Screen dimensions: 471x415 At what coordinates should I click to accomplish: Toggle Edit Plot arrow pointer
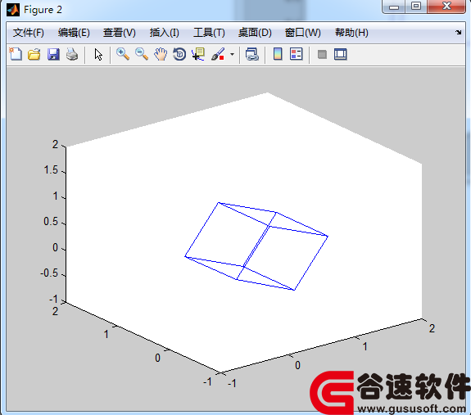click(x=98, y=54)
